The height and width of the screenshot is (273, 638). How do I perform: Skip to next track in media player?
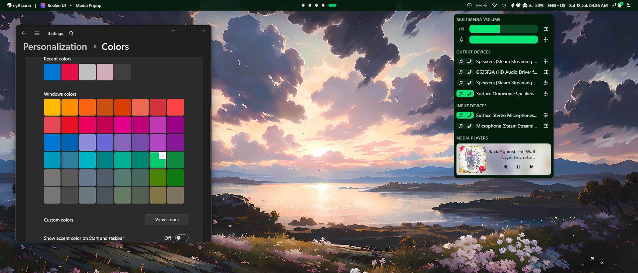click(531, 167)
